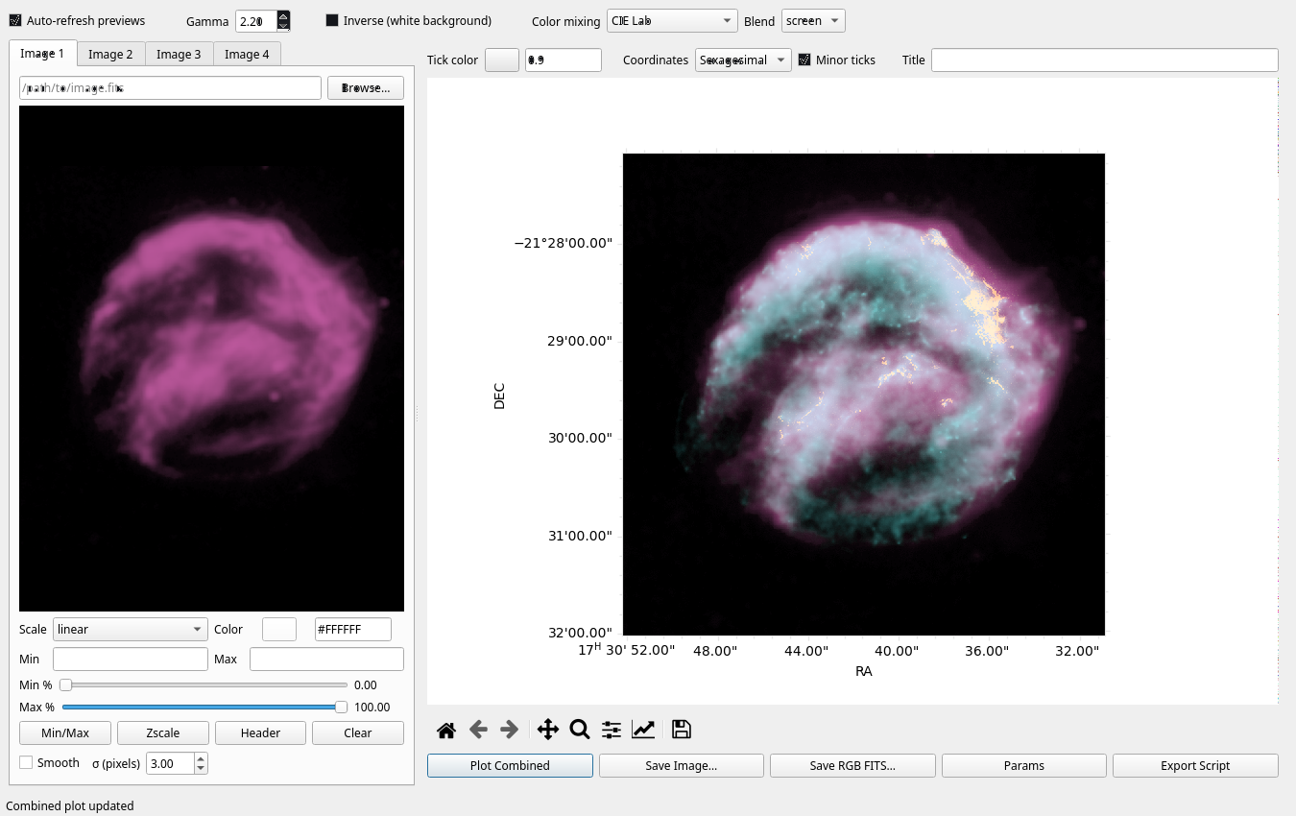
Task: Focus the image file path field
Action: pos(170,87)
